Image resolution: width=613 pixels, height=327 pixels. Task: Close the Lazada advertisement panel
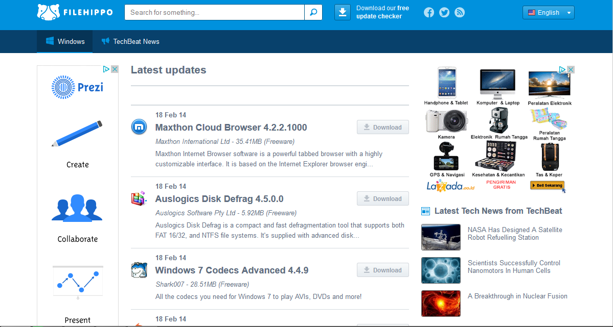570,69
